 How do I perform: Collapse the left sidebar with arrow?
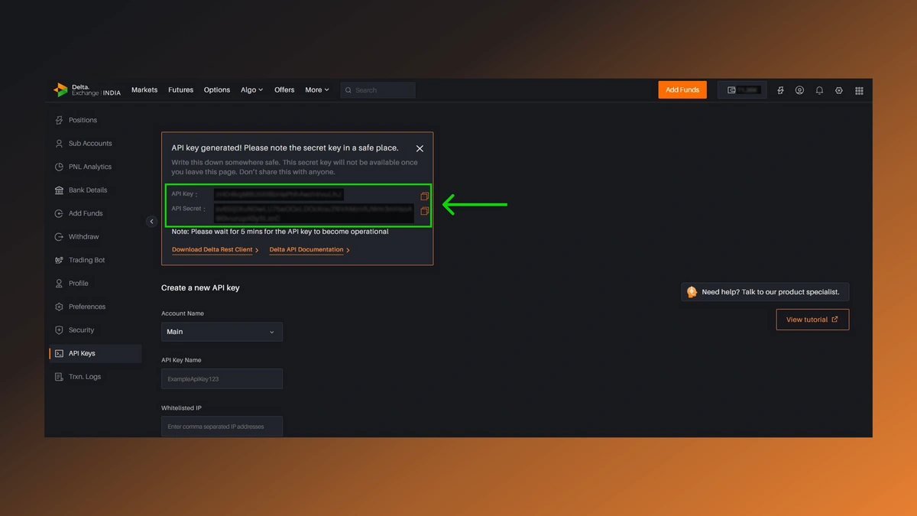pos(151,222)
